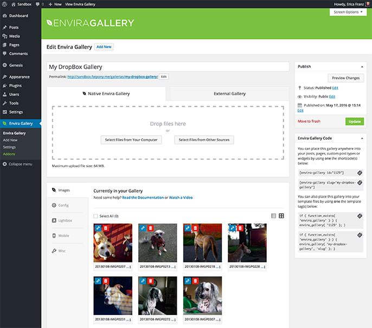Viewport: 372px width, 328px height.
Task: Delete the IMGP0272 image with trash icon
Action: click(x=150, y=280)
